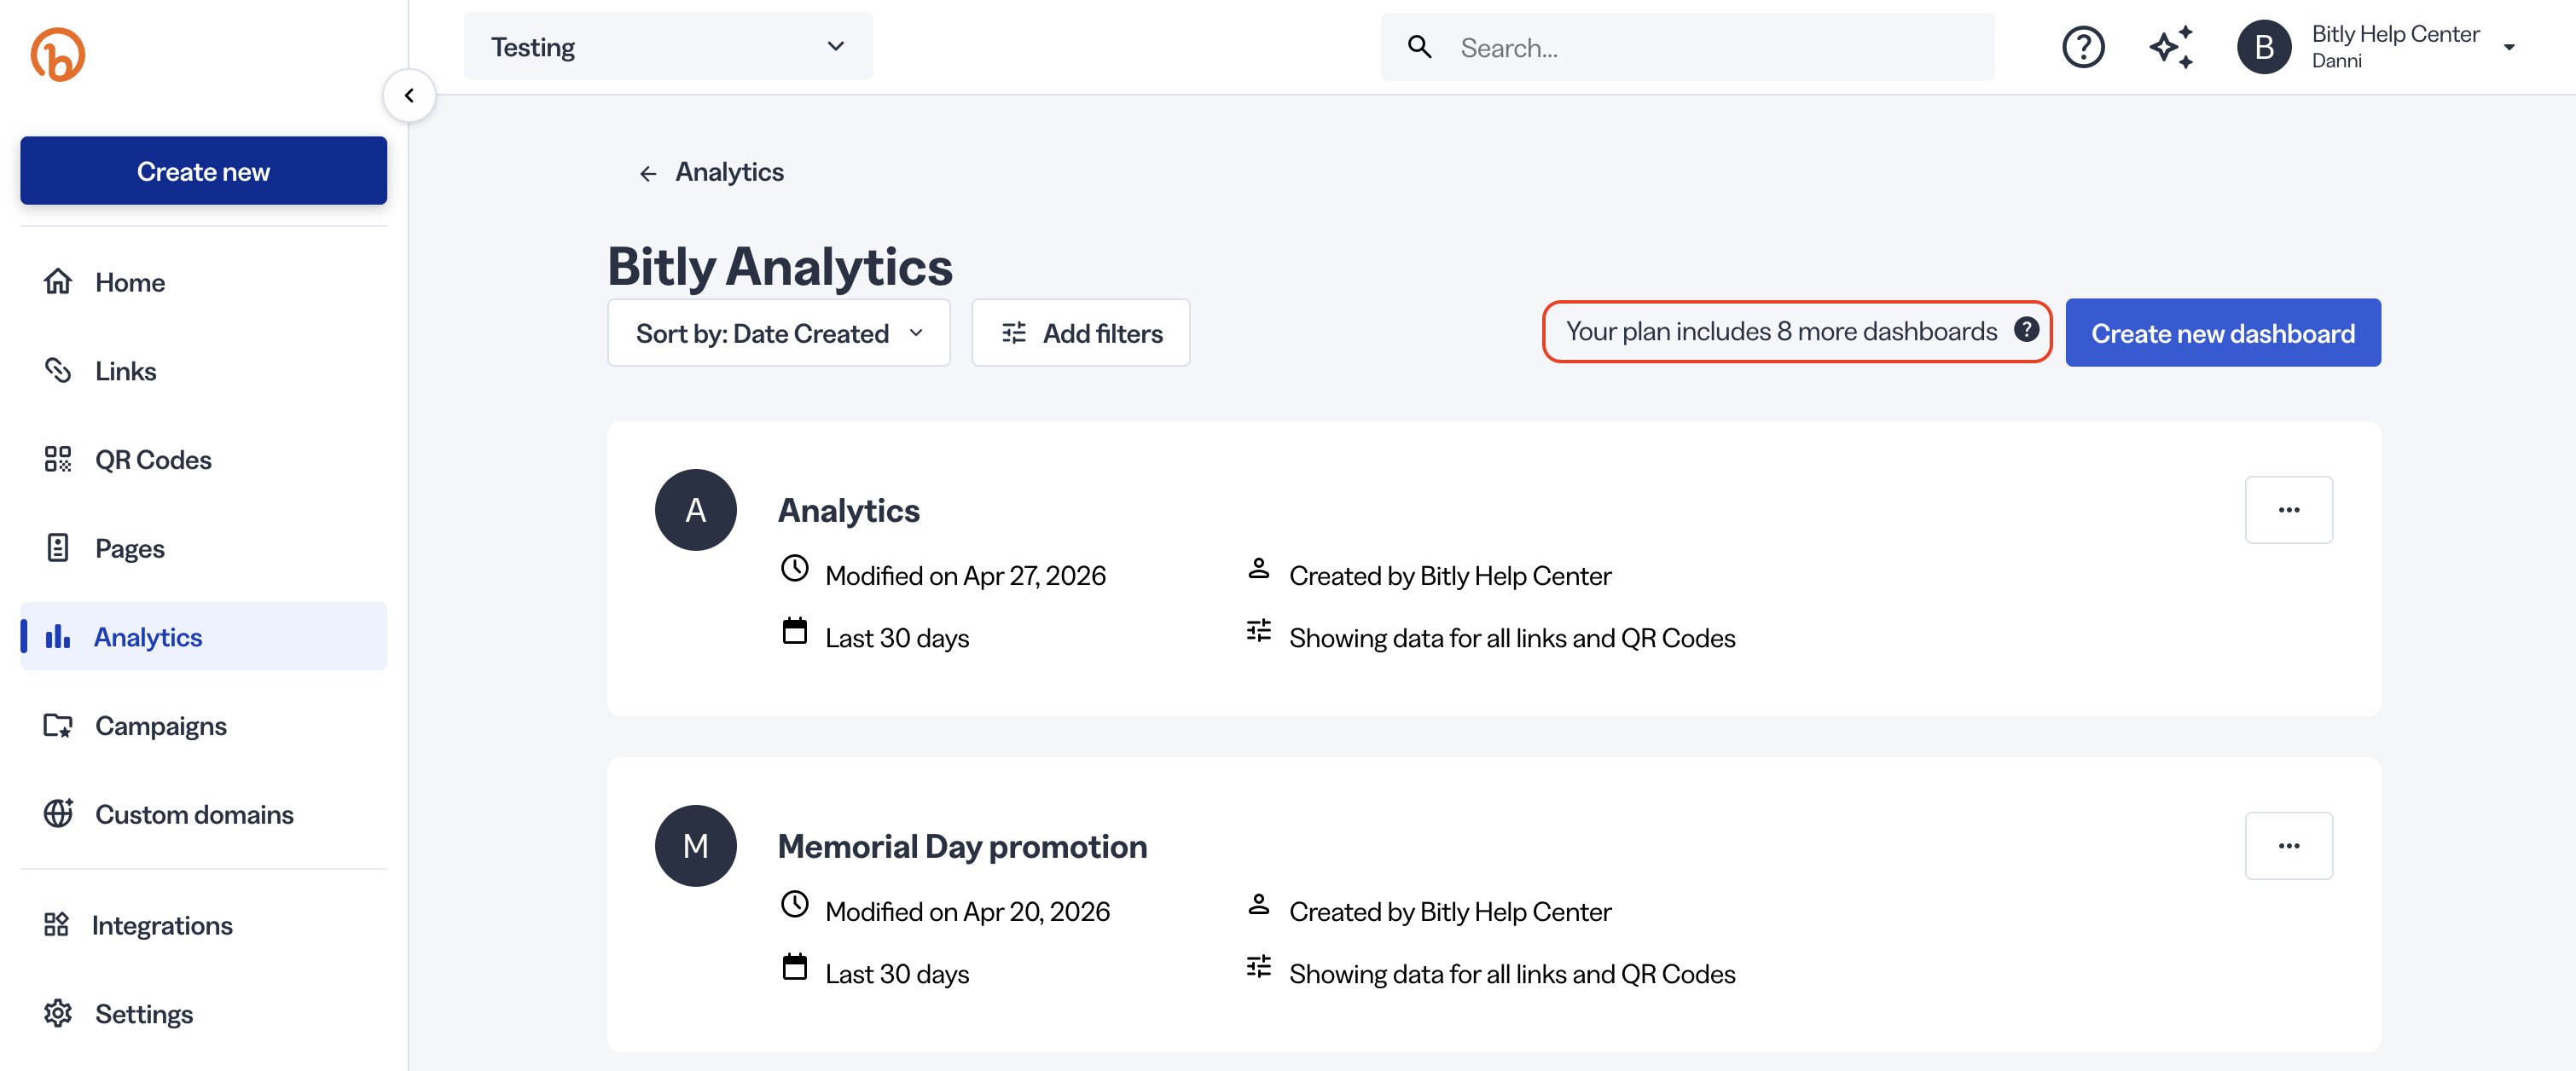Click the Create new button

point(204,171)
